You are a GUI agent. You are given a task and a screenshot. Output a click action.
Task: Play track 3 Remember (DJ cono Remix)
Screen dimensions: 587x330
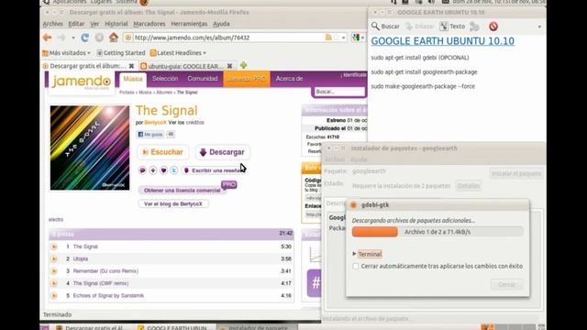[54, 271]
